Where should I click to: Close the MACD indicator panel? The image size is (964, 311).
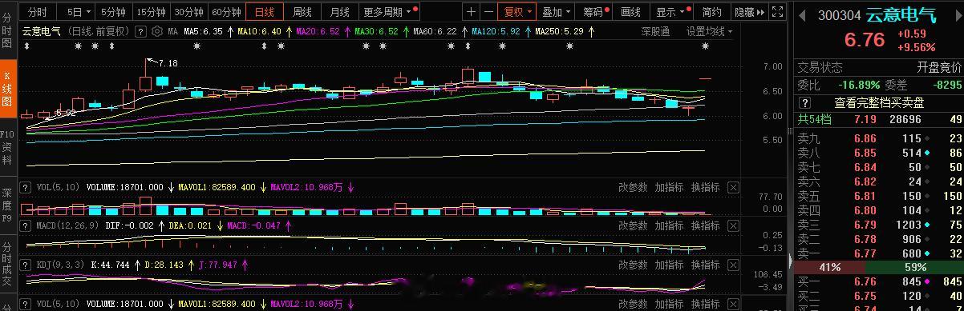click(x=733, y=225)
